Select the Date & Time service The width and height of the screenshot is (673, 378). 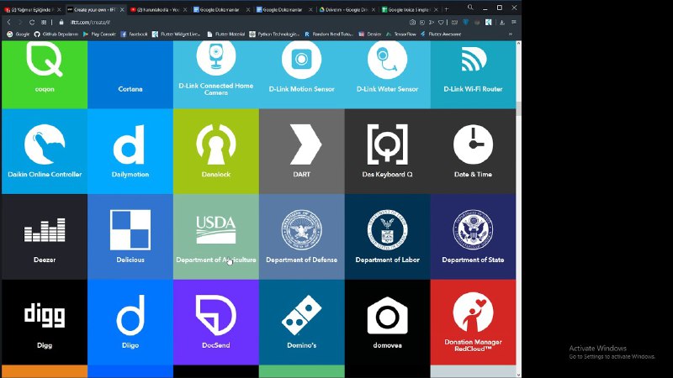click(473, 151)
